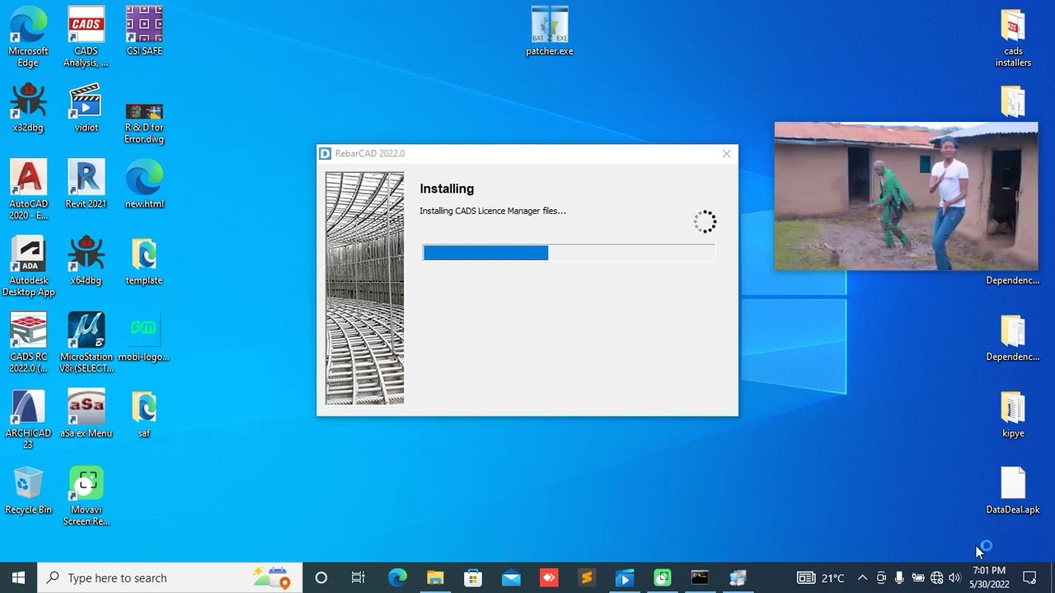
Task: Open Edge from the taskbar
Action: coord(397,577)
